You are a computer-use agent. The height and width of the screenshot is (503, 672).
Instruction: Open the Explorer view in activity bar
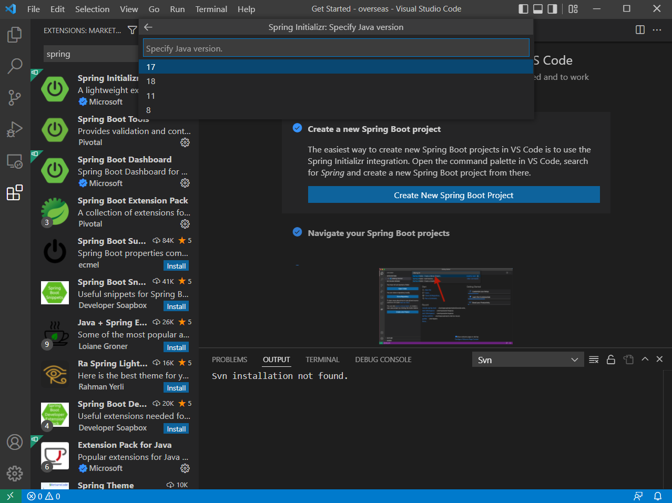coord(15,35)
